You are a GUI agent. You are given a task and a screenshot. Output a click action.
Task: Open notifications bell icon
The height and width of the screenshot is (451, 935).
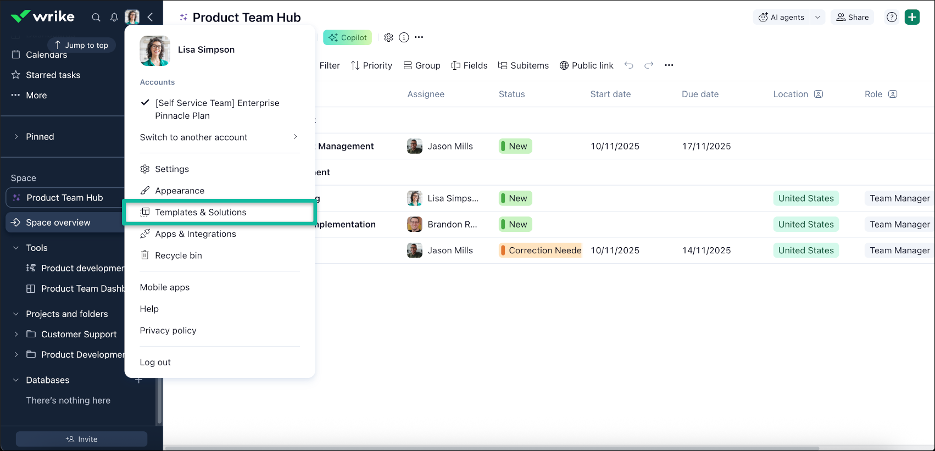pos(114,17)
